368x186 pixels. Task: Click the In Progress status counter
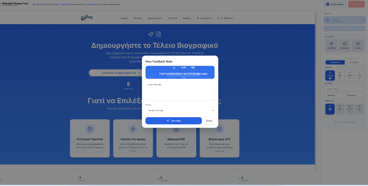pyautogui.click(x=196, y=179)
